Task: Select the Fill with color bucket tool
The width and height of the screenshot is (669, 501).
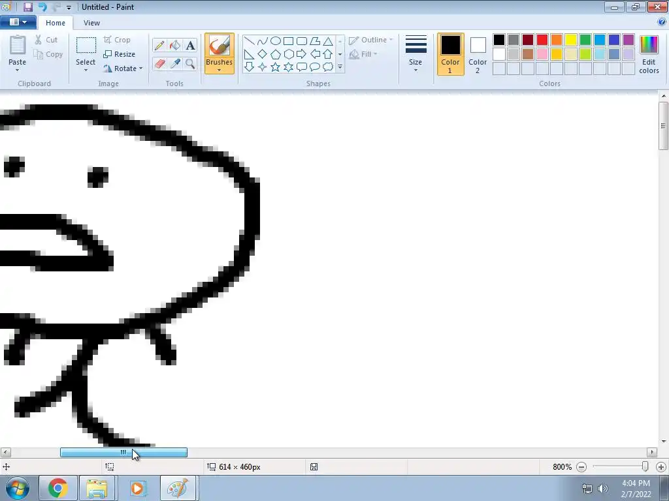Action: click(x=175, y=45)
